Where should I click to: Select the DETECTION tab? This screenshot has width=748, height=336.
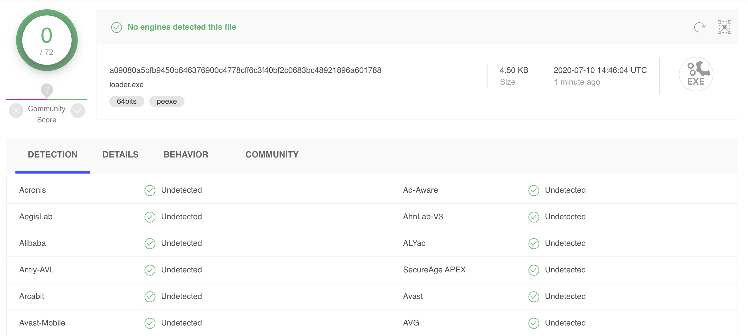click(53, 154)
